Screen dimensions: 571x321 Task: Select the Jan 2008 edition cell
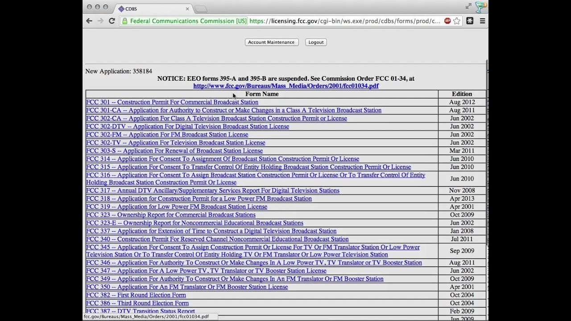462,231
